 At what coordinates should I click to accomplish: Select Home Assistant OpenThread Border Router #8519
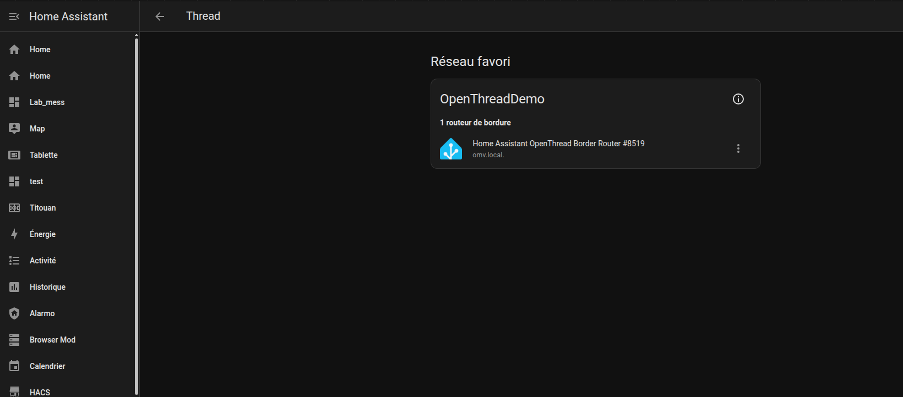(558, 144)
